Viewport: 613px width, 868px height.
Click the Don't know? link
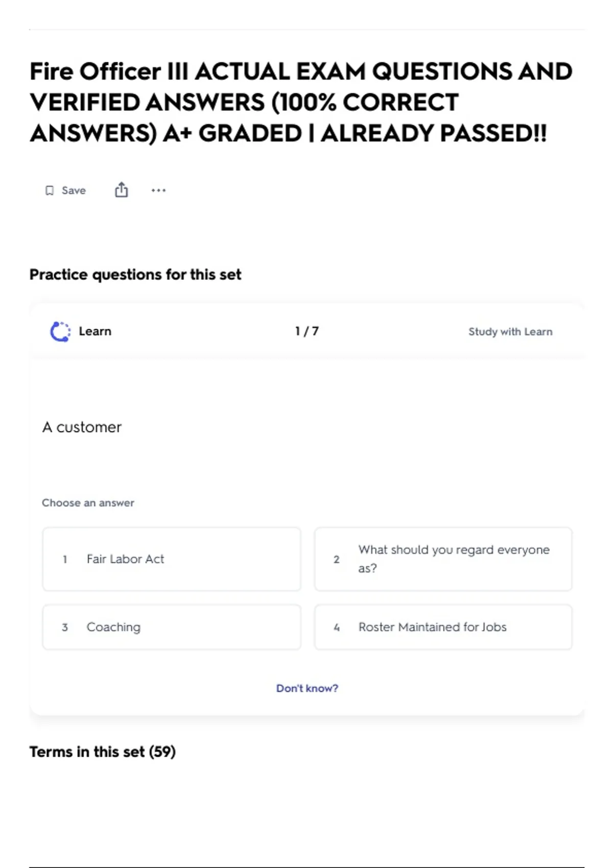tap(307, 688)
